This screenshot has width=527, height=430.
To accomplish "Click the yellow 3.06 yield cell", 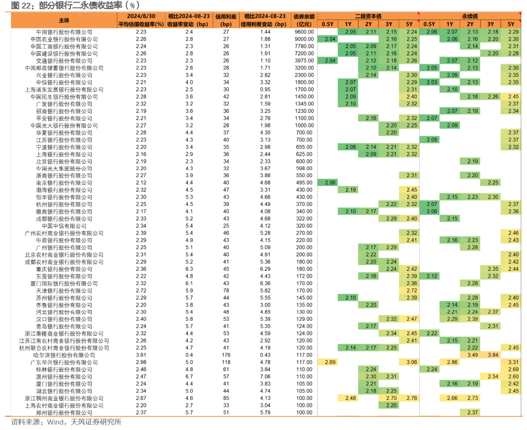I will (409, 363).
